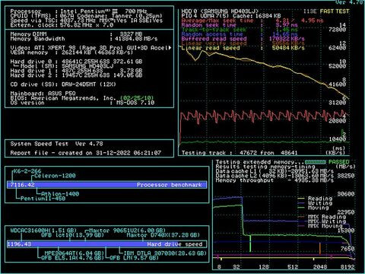Select the Maxtor D740X(37.28 GB) label

coord(163,235)
